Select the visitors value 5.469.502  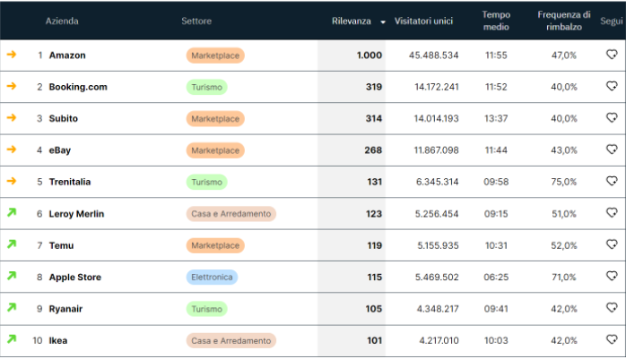437,277
